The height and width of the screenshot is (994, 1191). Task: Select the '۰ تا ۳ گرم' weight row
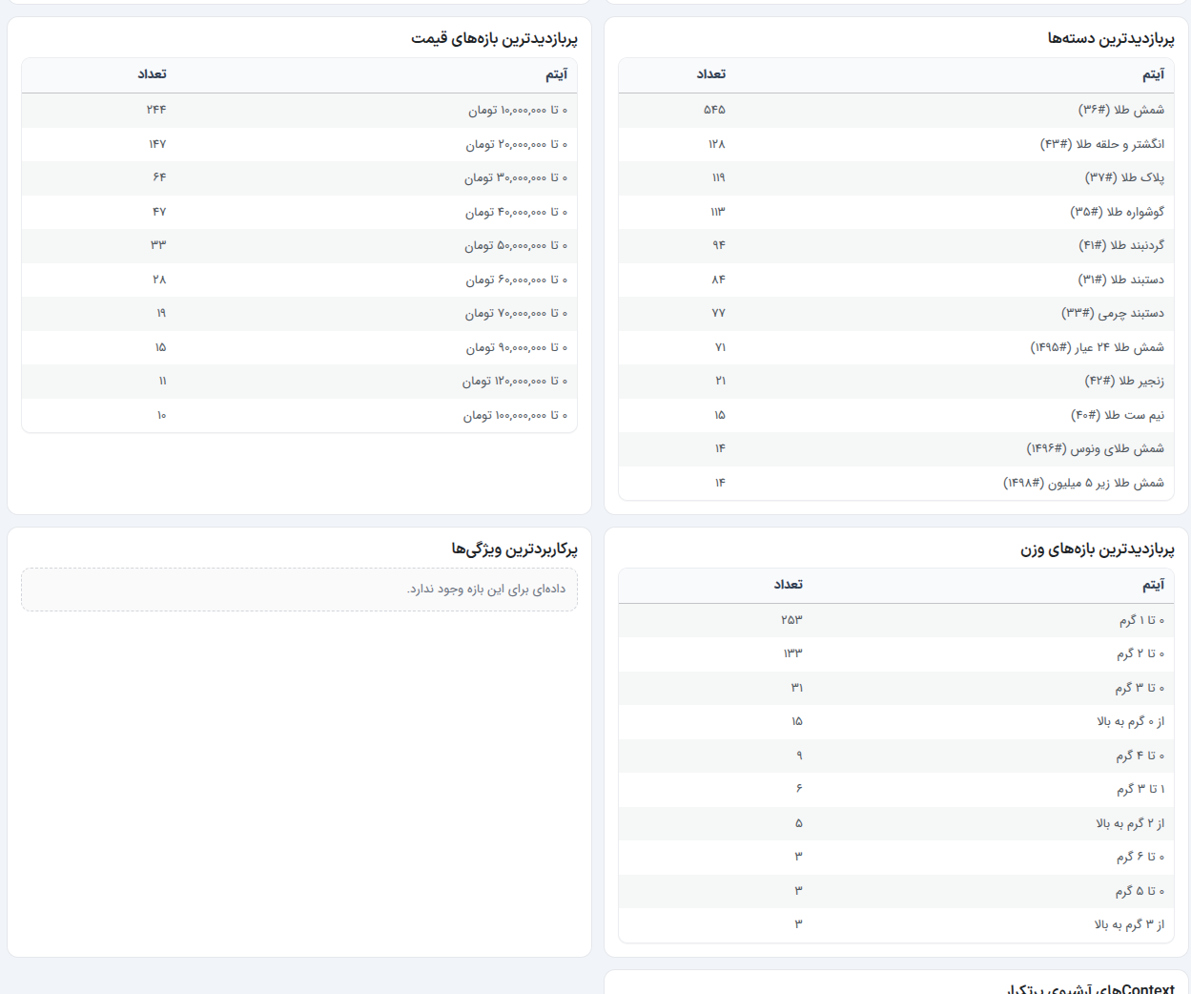[896, 688]
